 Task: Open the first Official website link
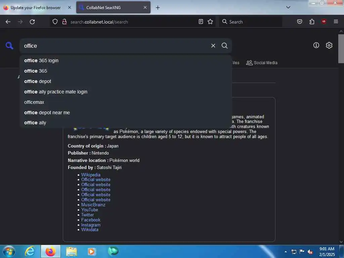(96, 180)
